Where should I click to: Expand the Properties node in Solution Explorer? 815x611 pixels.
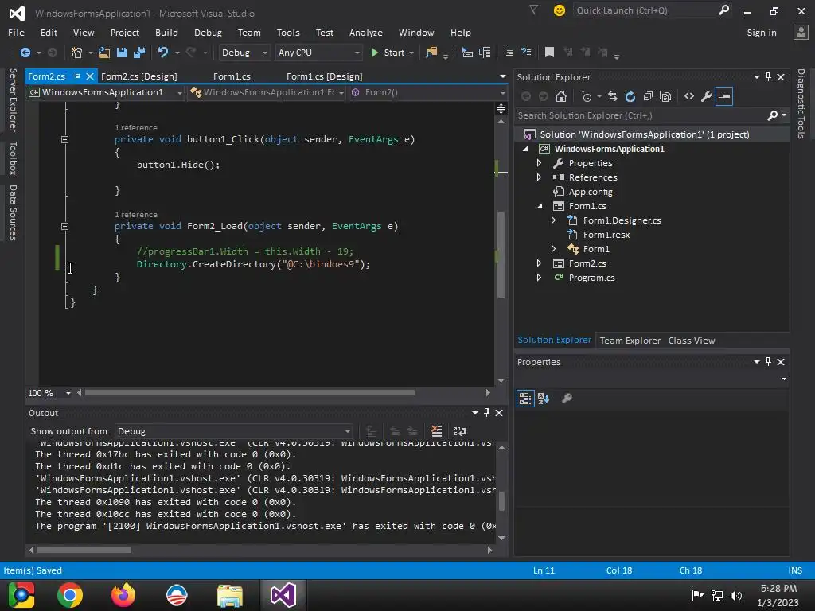[539, 163]
